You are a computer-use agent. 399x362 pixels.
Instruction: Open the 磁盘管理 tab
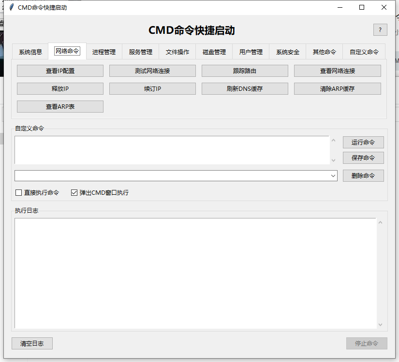pyautogui.click(x=214, y=51)
